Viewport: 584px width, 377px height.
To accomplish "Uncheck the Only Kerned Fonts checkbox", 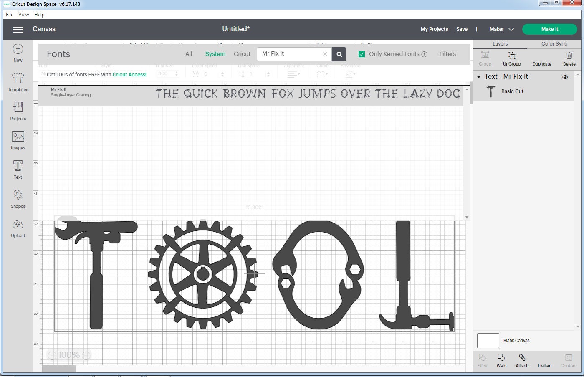I will click(x=361, y=54).
